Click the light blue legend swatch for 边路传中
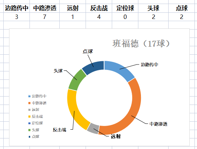Viewport: 197px width, 149px height. tap(29, 96)
